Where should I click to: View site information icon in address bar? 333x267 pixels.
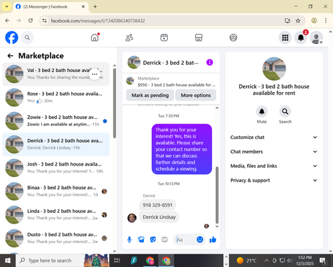click(x=45, y=21)
